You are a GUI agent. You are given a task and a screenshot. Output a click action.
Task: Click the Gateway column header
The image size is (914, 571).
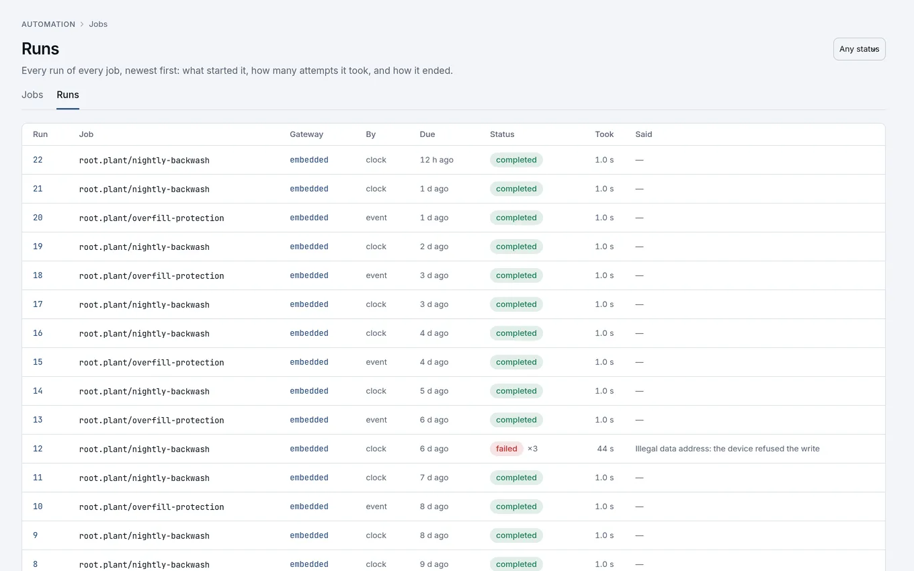click(x=306, y=134)
